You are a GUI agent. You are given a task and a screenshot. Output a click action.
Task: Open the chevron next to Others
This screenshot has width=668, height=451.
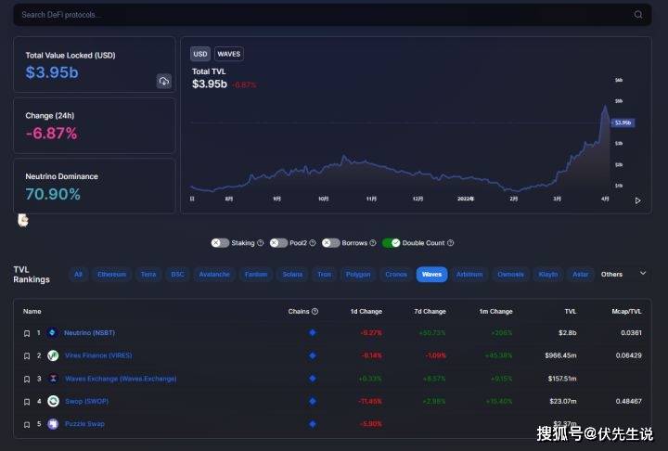click(x=643, y=273)
